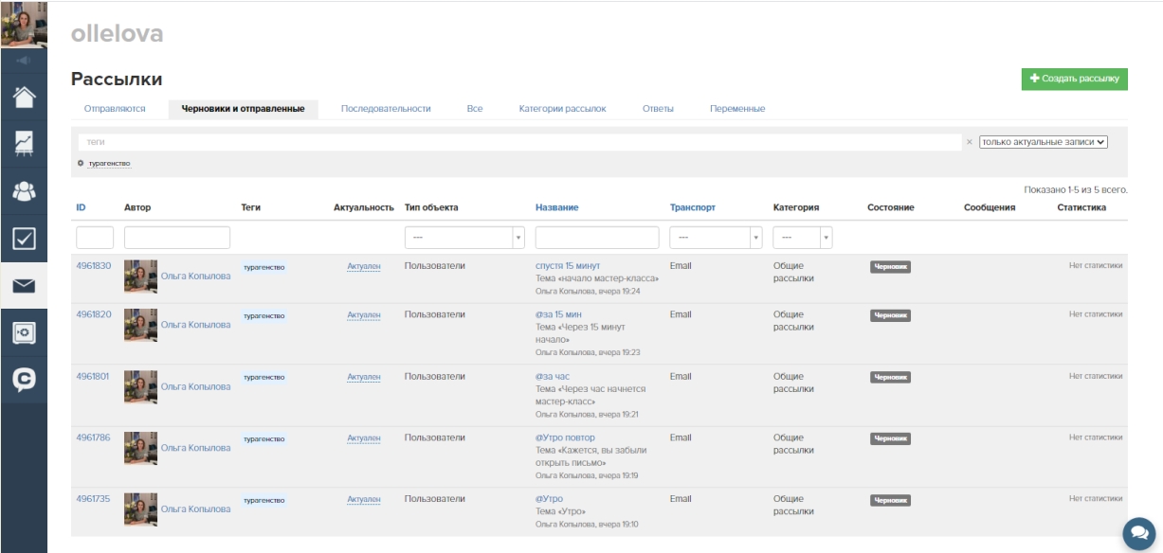Switch to the Категории рассылок tab
Viewport: 1163px width, 553px height.
click(x=562, y=109)
